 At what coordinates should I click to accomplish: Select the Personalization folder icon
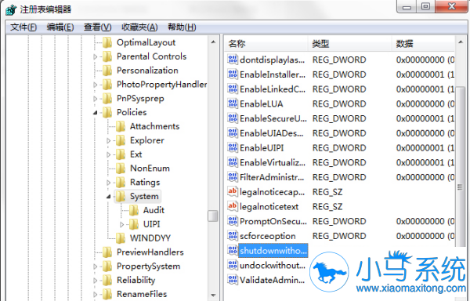coord(107,71)
